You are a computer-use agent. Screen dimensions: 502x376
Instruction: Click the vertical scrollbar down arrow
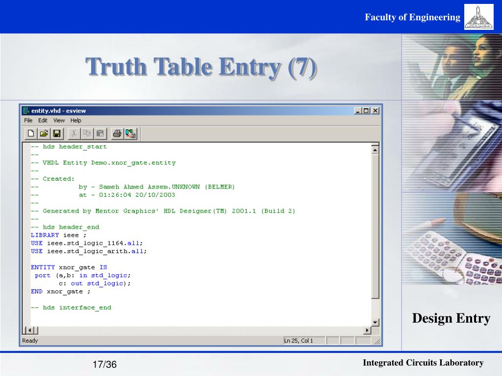click(375, 322)
